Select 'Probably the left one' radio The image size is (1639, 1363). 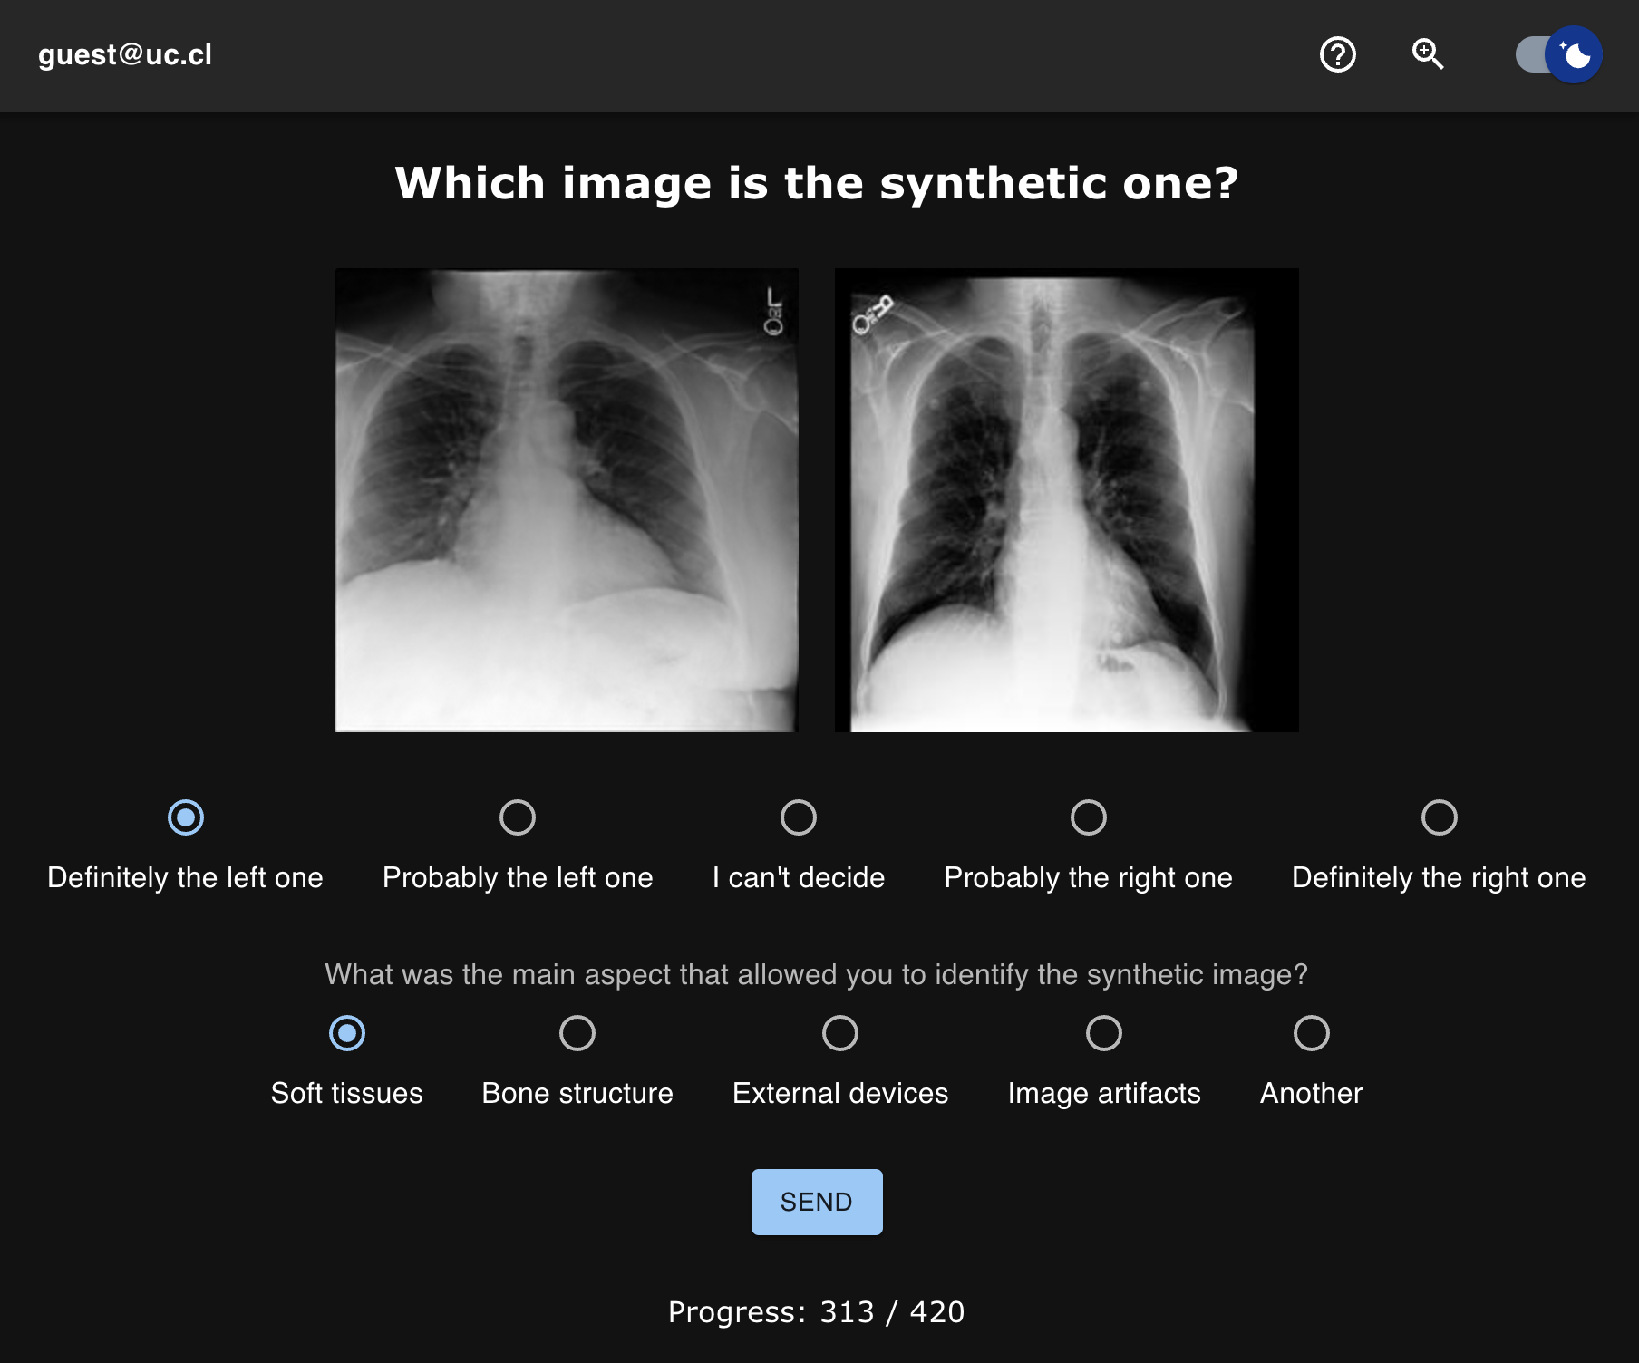[x=518, y=817]
